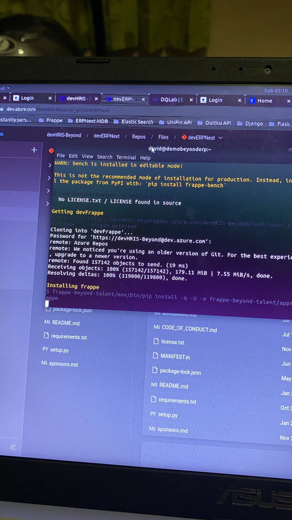The height and width of the screenshot is (520, 292).
Task: Click the markdown icon beside main list README.md
Action: [x=154, y=385]
